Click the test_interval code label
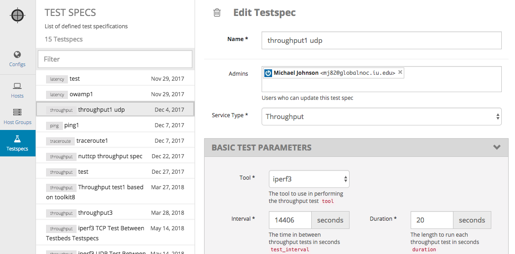Viewport: 515px width, 254px height. click(x=290, y=249)
